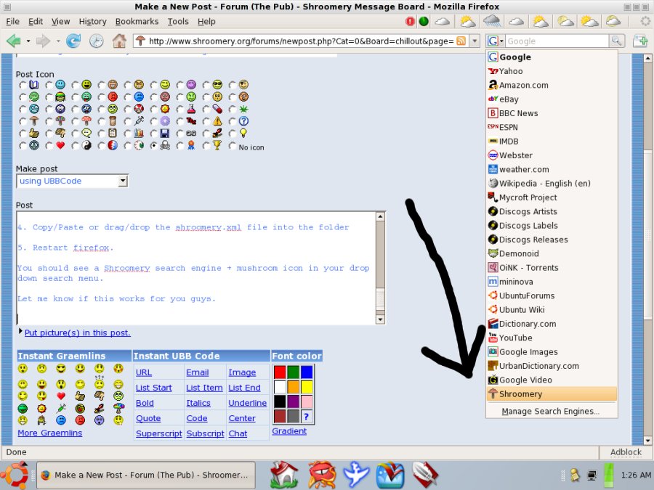
Task: Pick the orange font color swatch
Action: [294, 387]
